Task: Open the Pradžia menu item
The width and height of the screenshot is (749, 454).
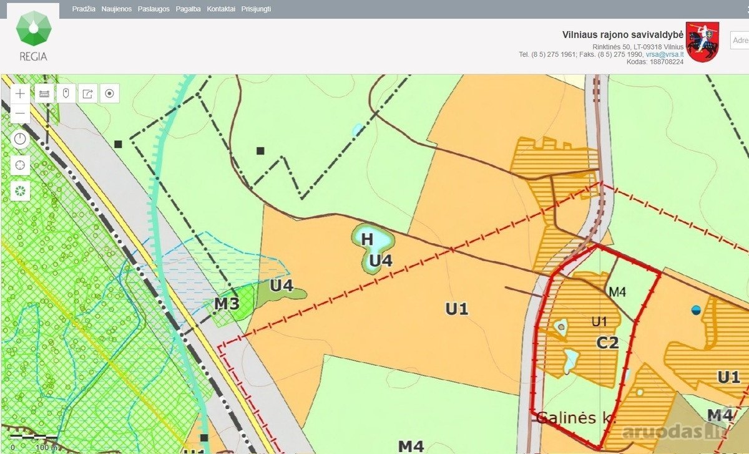Action: (x=84, y=9)
